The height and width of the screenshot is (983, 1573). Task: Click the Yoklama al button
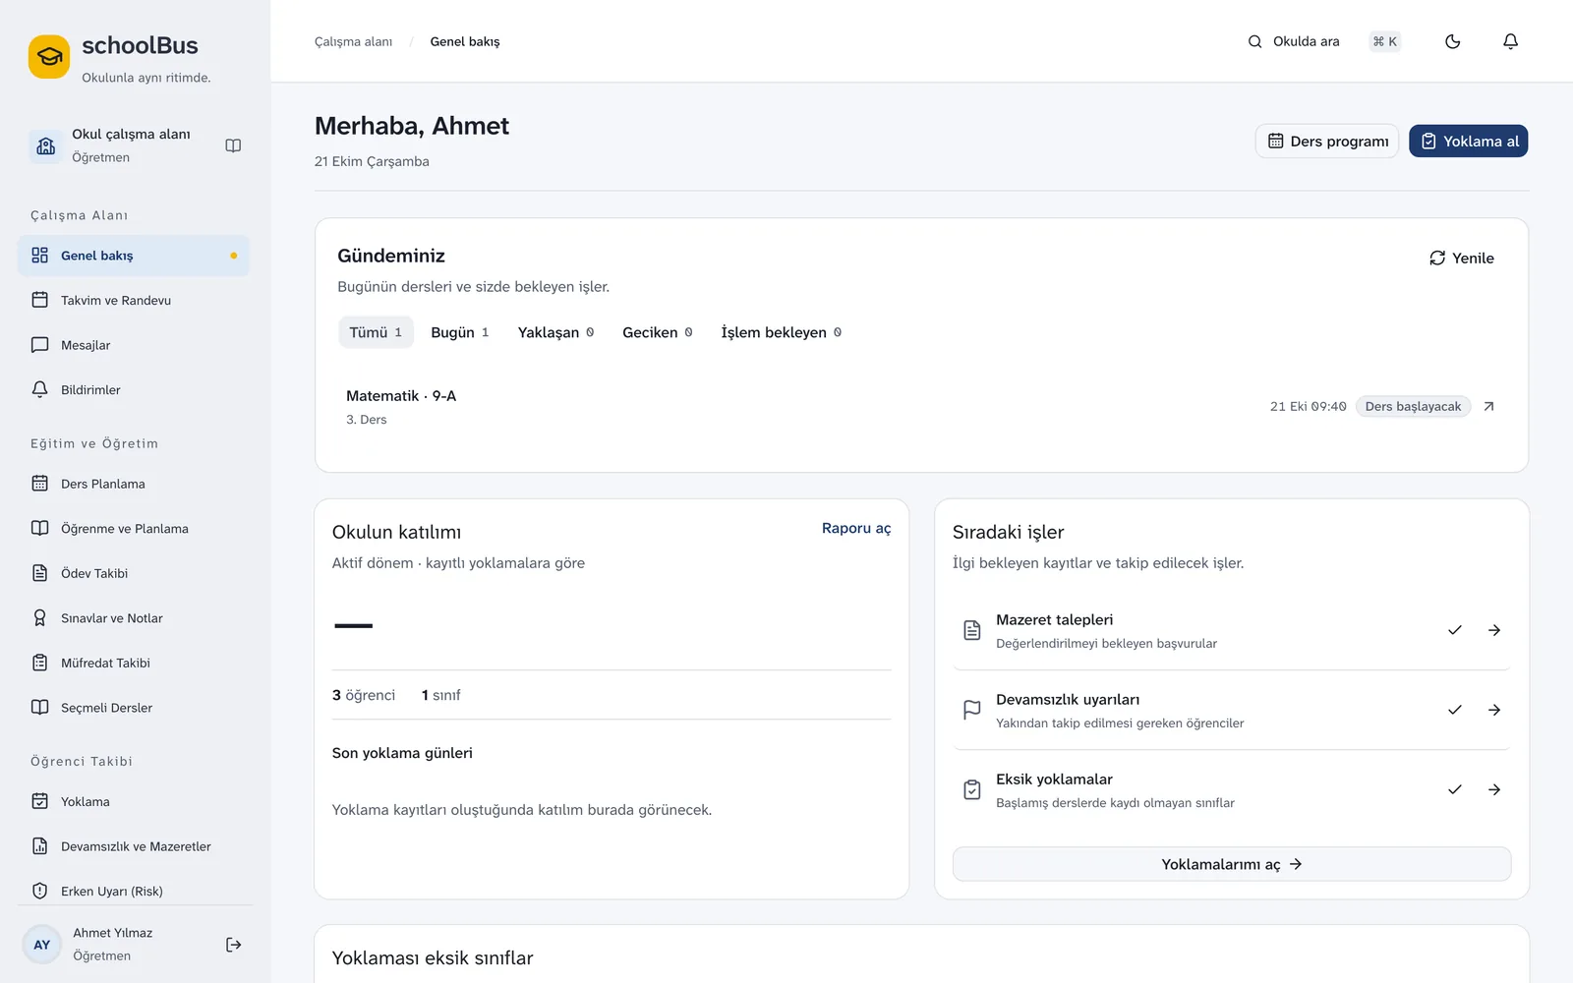pos(1468,141)
